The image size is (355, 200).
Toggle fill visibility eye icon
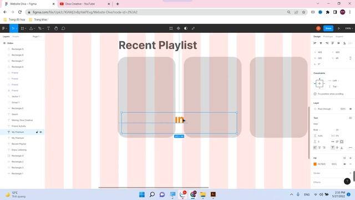344,164
